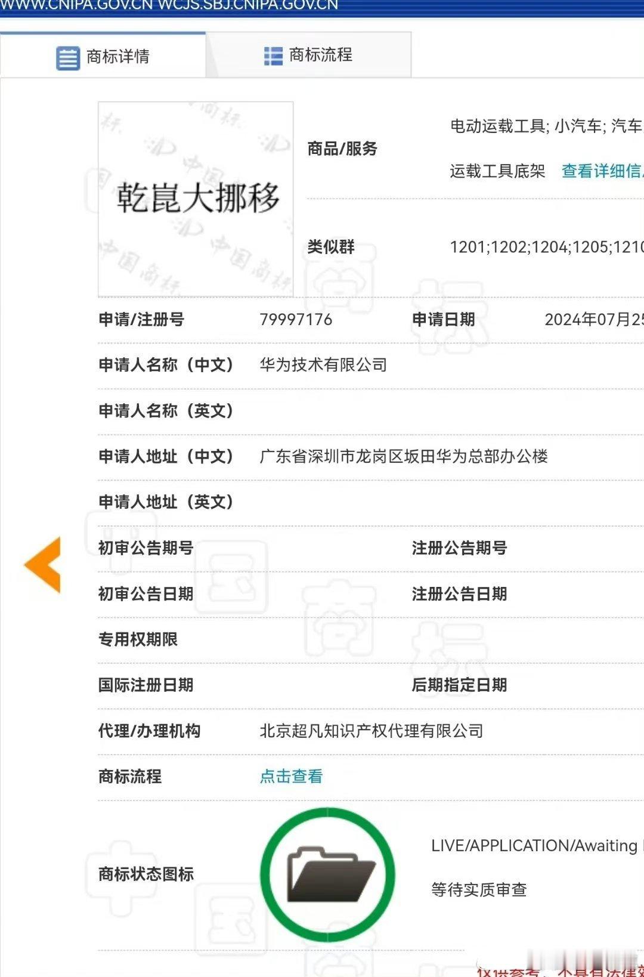Image resolution: width=644 pixels, height=977 pixels.
Task: Click the 后期指定日期 label
Action: 459,685
